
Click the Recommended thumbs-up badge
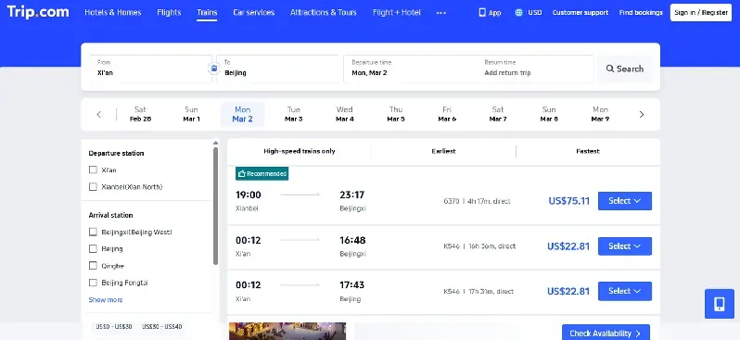point(262,173)
